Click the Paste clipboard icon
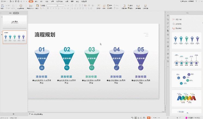 (2, 6)
